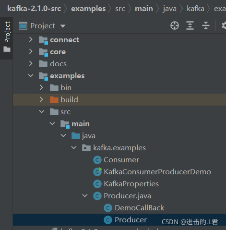Select the DemoCallBack inner class
226x230 pixels.
click(x=140, y=208)
